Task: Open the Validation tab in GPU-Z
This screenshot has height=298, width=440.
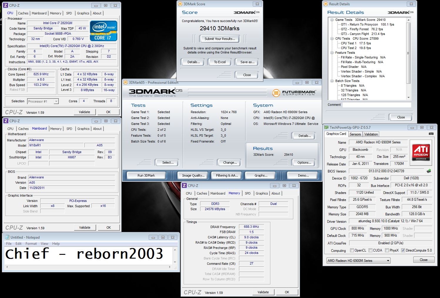Action: coord(371,134)
